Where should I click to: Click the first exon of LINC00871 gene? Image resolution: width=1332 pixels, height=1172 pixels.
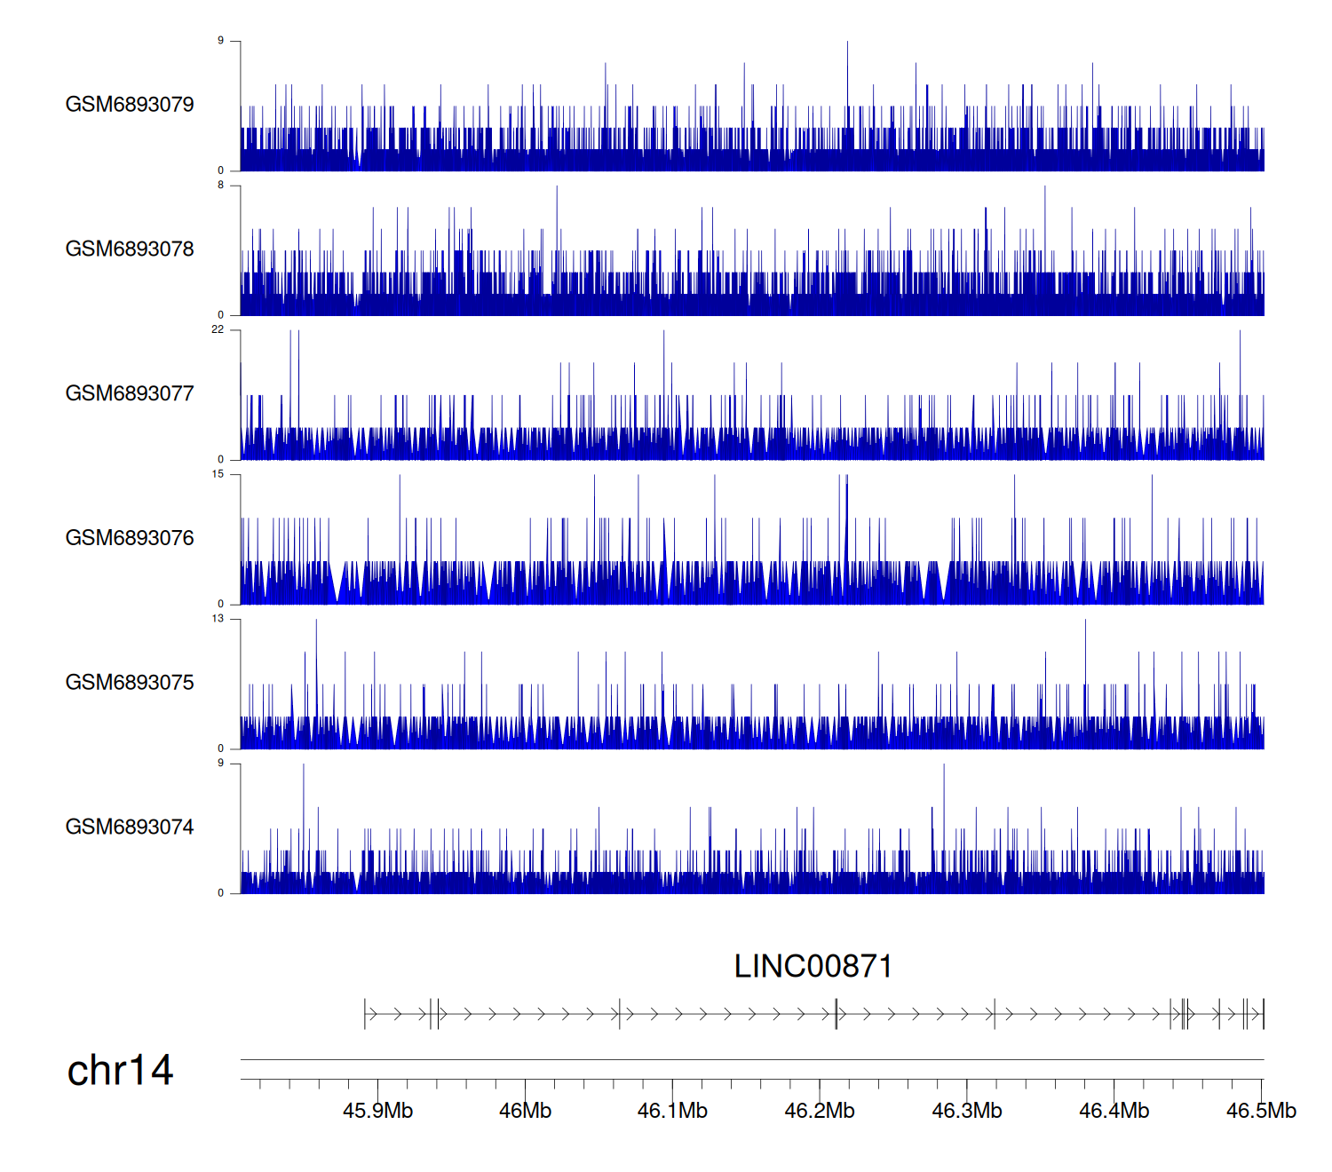tap(365, 1014)
